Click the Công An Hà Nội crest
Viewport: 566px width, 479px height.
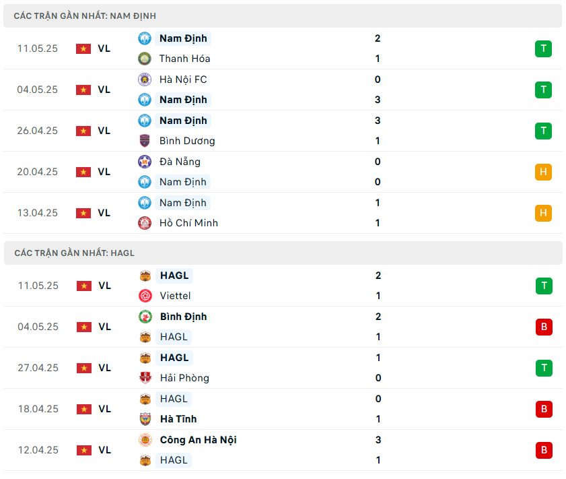click(x=145, y=440)
